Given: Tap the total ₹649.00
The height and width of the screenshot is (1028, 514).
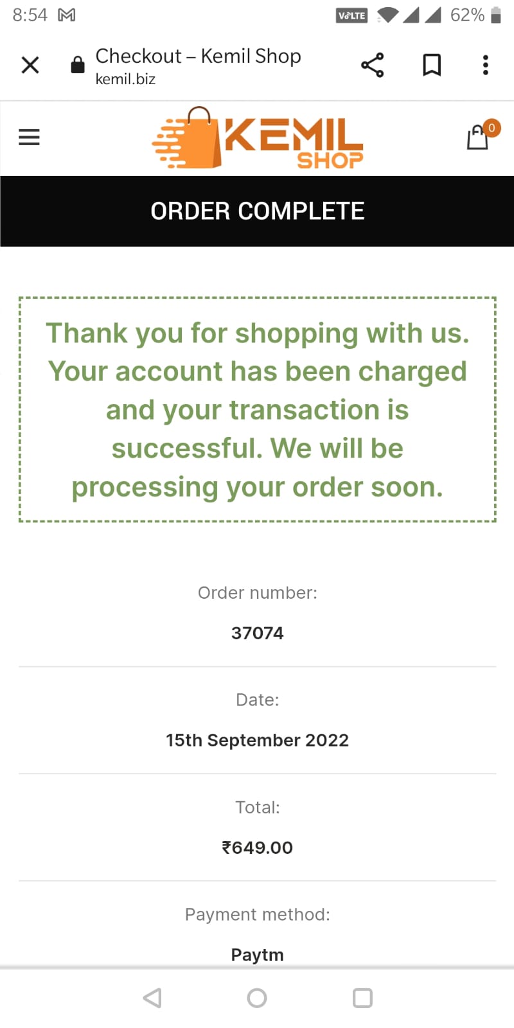Looking at the screenshot, I should [x=258, y=847].
